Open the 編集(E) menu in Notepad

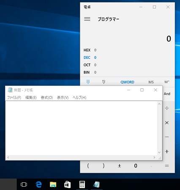click(31, 97)
